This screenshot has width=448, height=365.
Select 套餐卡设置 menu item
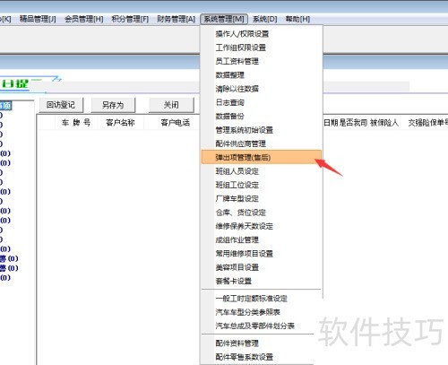pos(262,281)
